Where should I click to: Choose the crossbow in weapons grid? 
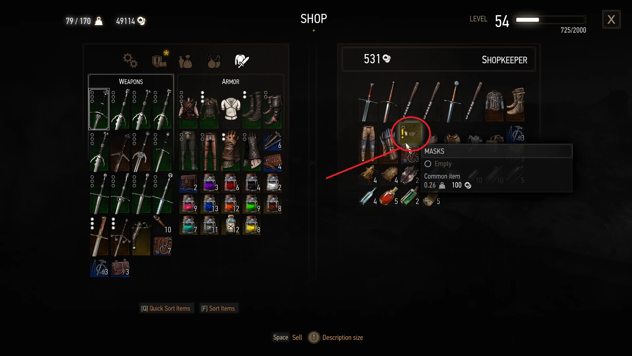tap(141, 235)
